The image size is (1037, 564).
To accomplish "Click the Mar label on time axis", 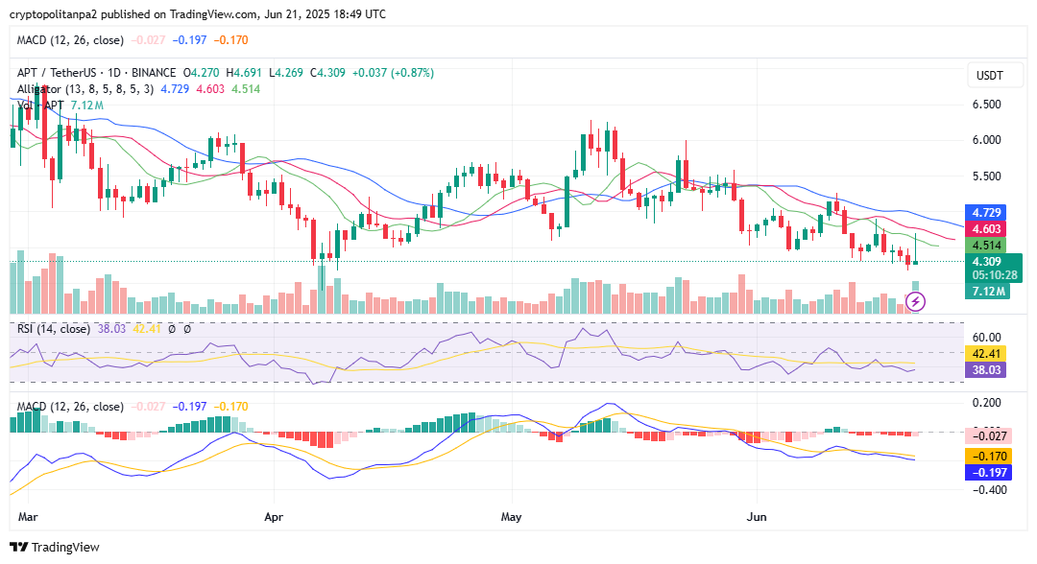I will click(30, 516).
